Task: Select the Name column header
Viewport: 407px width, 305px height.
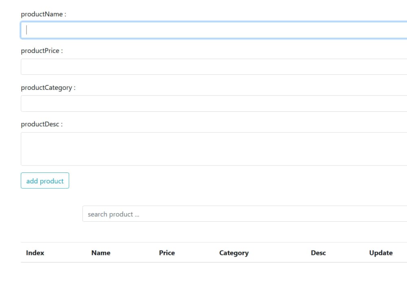Action: point(101,253)
